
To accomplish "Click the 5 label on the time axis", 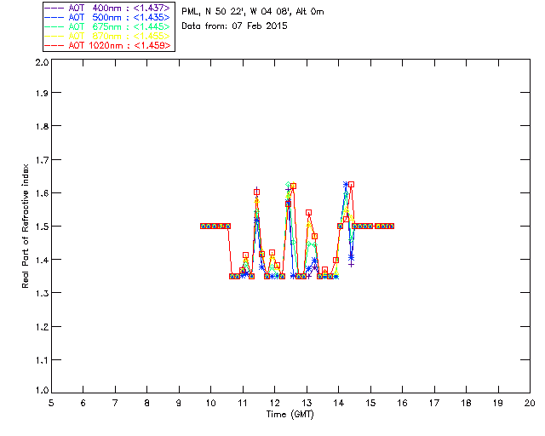I will pyautogui.click(x=51, y=403).
